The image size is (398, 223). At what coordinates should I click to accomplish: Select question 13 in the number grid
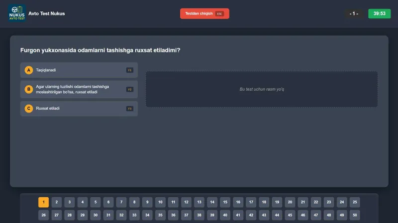click(199, 202)
